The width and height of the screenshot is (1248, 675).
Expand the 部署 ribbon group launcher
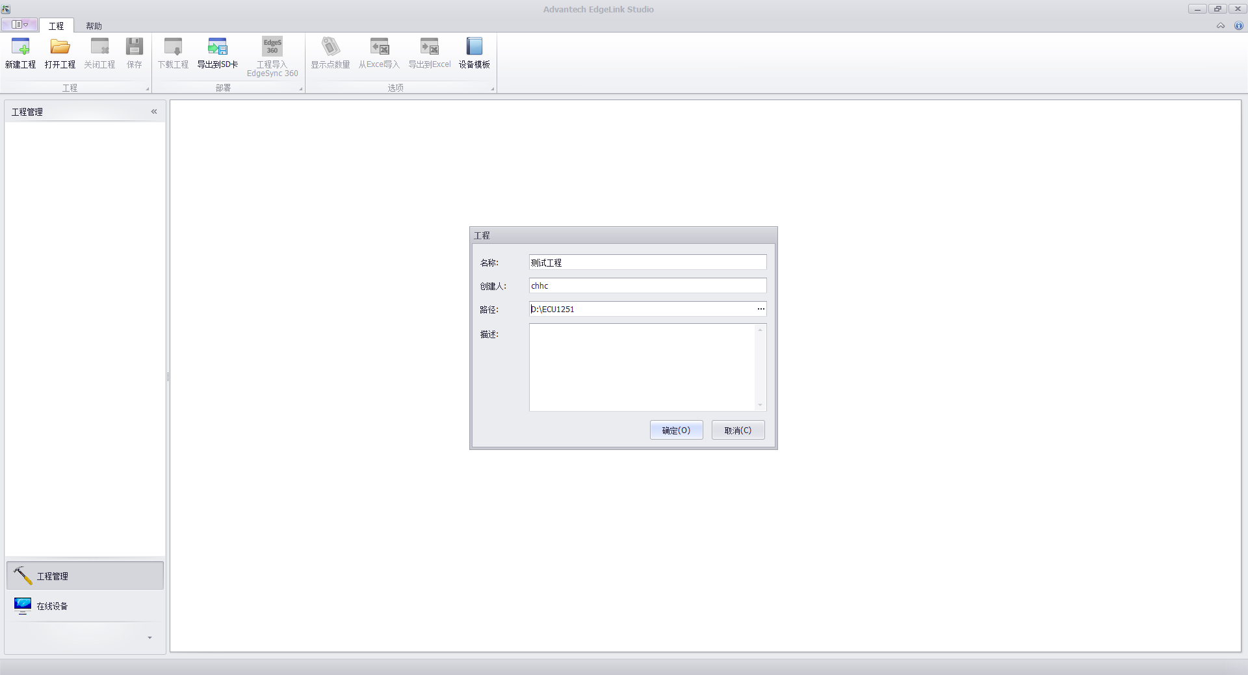click(x=301, y=89)
